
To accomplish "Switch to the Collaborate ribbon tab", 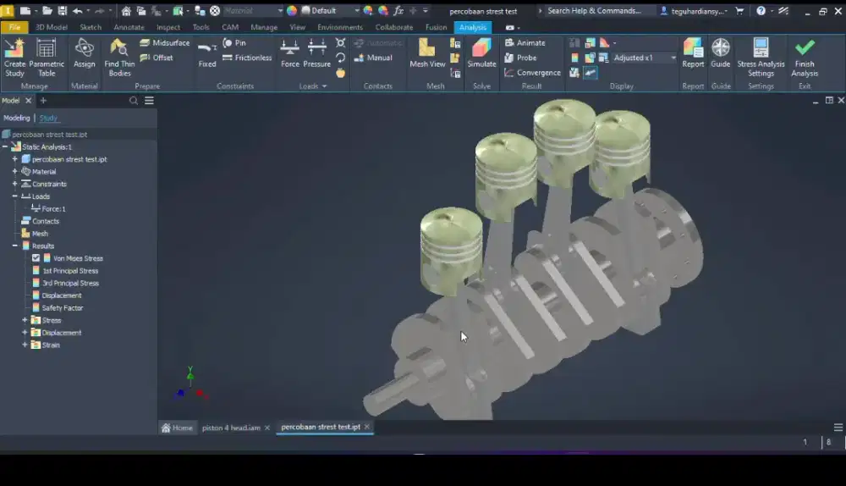I will pos(394,27).
